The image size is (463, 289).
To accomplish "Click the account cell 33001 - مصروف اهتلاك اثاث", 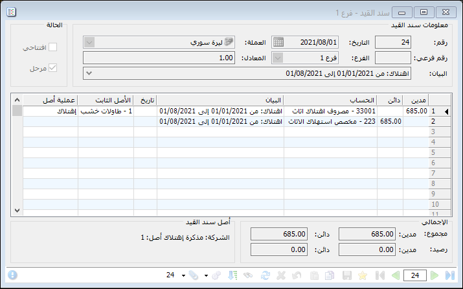I will tap(330, 111).
